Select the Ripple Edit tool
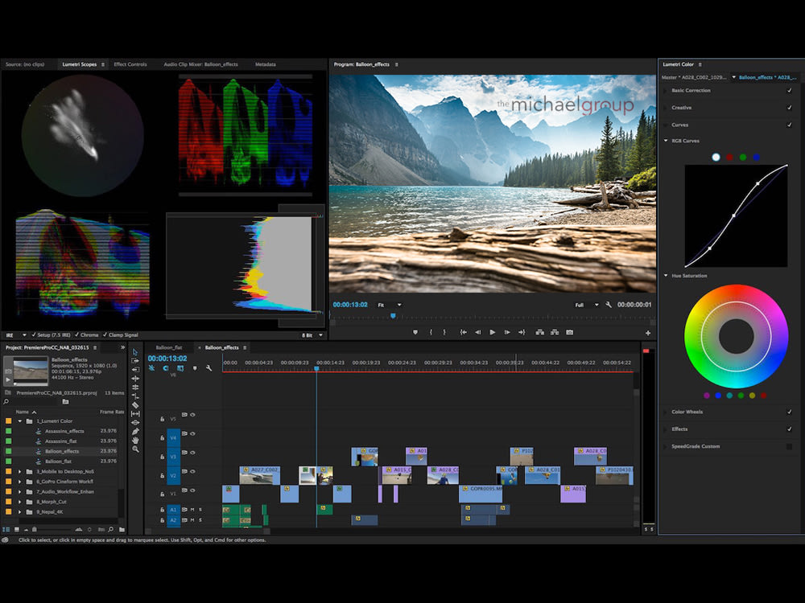The image size is (805, 603). (x=135, y=379)
